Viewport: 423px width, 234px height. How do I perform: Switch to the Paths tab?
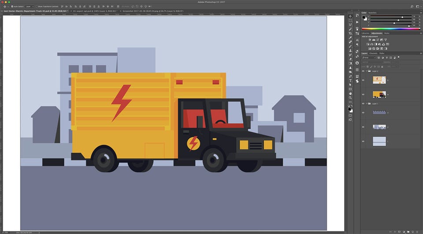[x=382, y=53]
